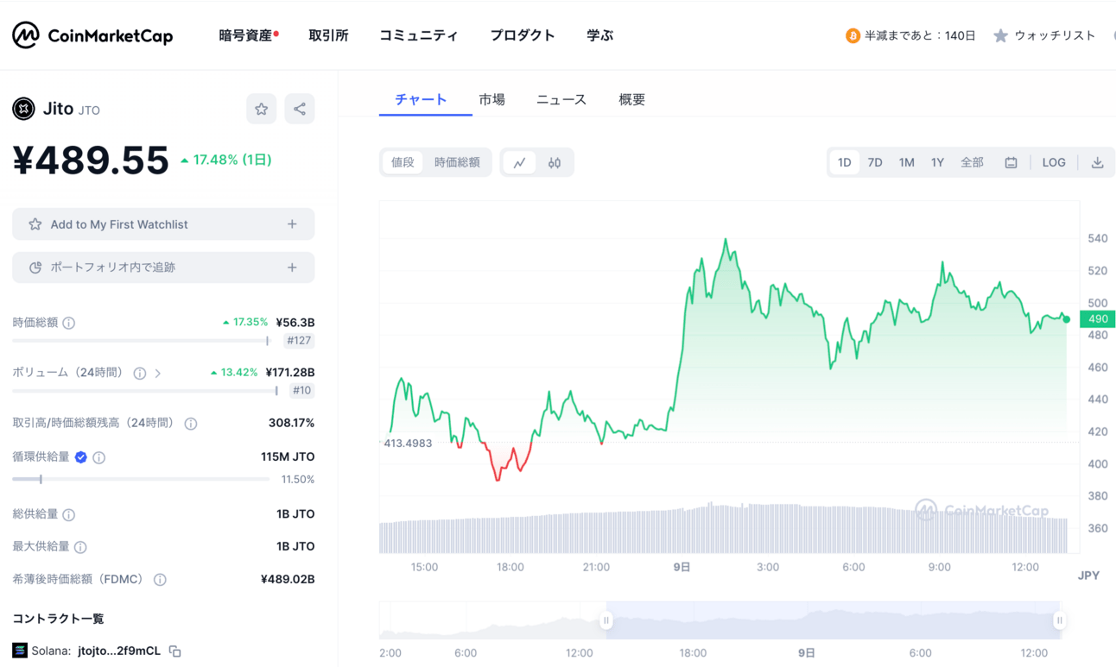
Task: Click the current price dot on chart
Action: [x=1067, y=319]
